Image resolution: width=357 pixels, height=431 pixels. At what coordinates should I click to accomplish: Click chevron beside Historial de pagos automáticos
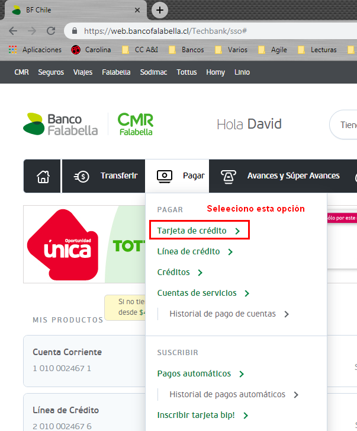coord(296,395)
